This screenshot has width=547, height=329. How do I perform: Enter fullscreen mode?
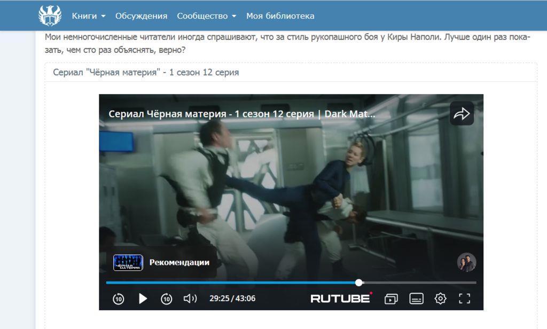point(464,299)
